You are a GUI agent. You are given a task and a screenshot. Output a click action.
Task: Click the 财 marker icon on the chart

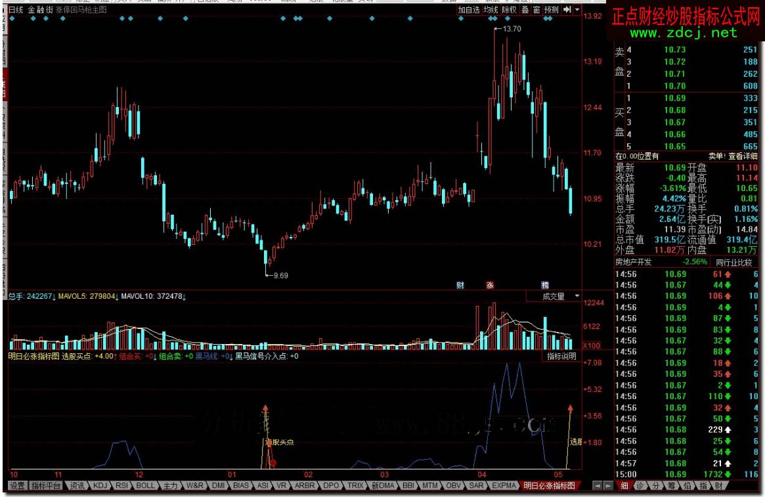pos(460,286)
